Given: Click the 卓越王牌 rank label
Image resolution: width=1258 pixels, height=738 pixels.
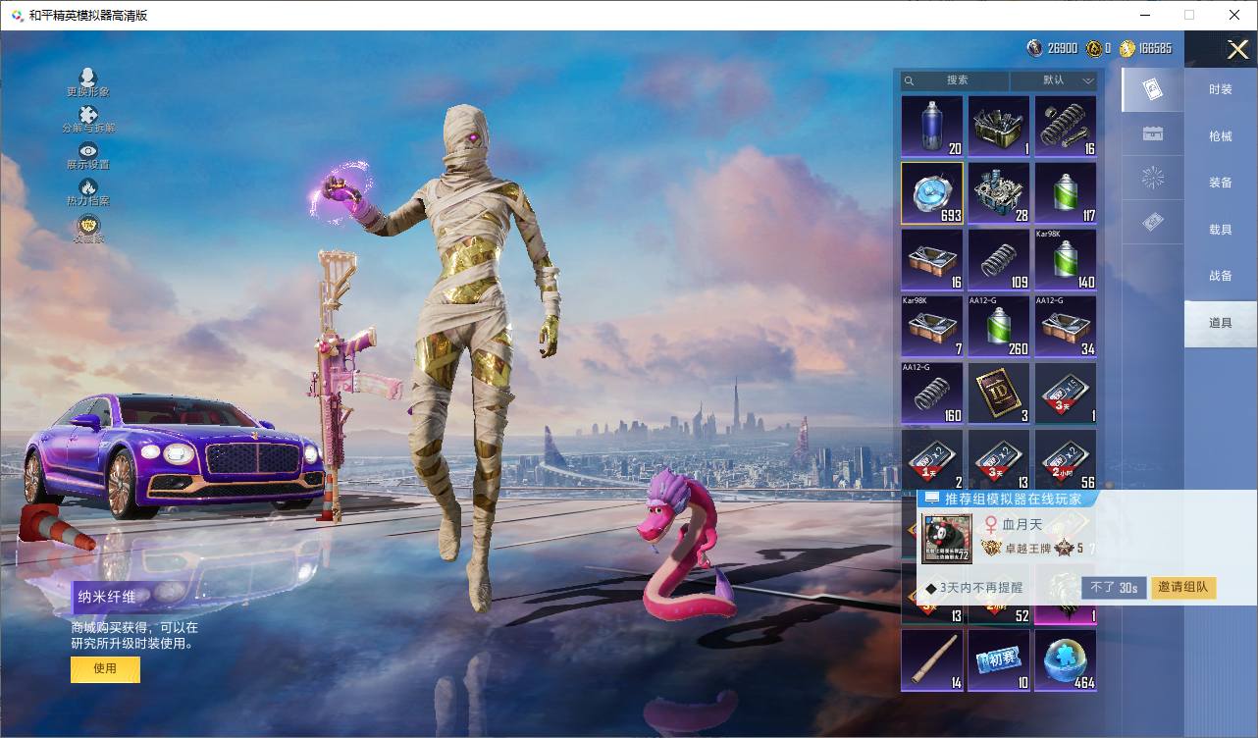Looking at the screenshot, I should pos(1027,549).
